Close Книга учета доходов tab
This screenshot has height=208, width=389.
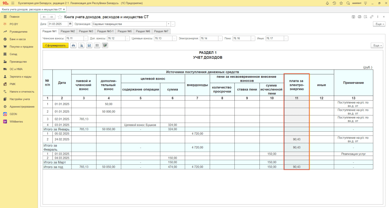pos(64,9)
